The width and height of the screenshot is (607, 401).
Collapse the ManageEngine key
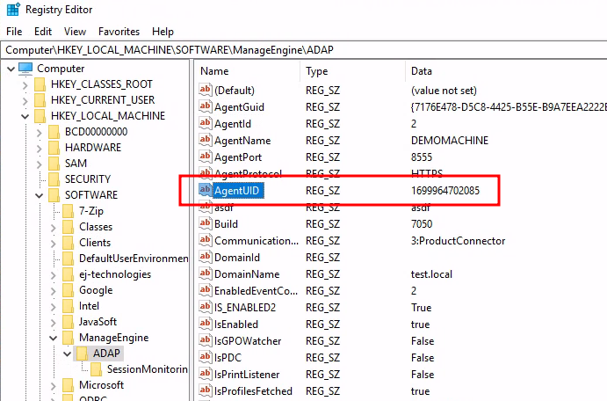click(x=54, y=339)
